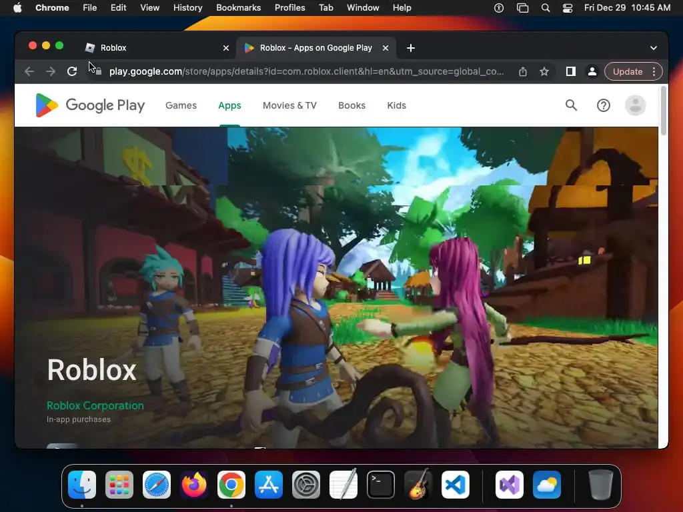Open Terminal from the dock

[381, 485]
